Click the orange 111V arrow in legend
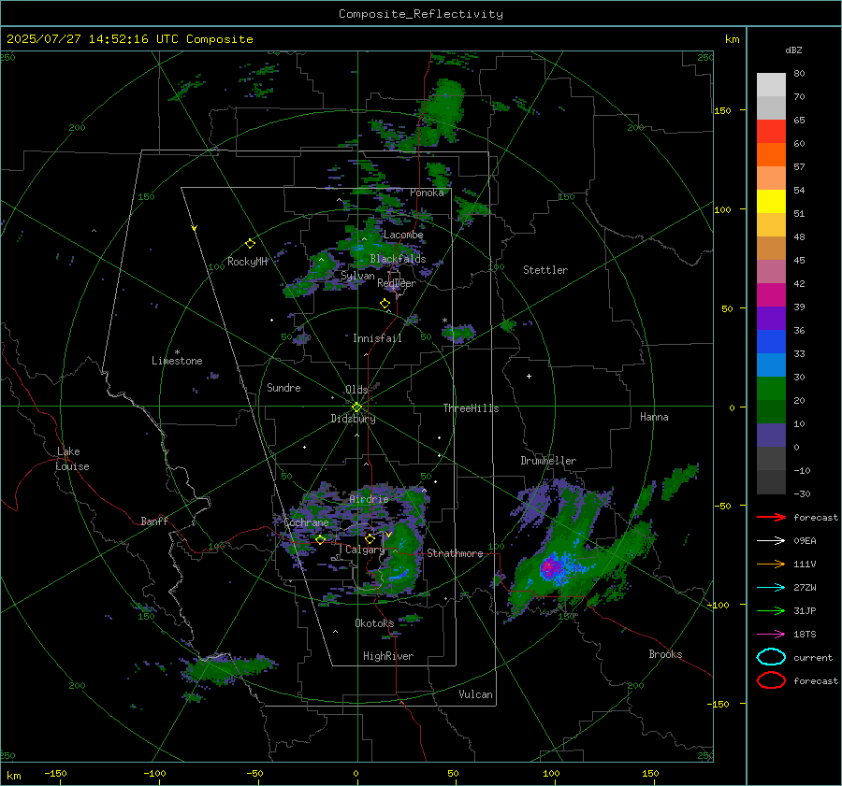 point(771,564)
